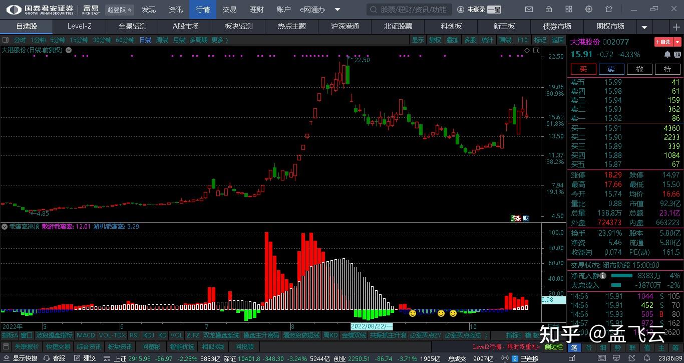Switch edition via 超强版 button
Viewport: 684px width, 363px height.
120,10
